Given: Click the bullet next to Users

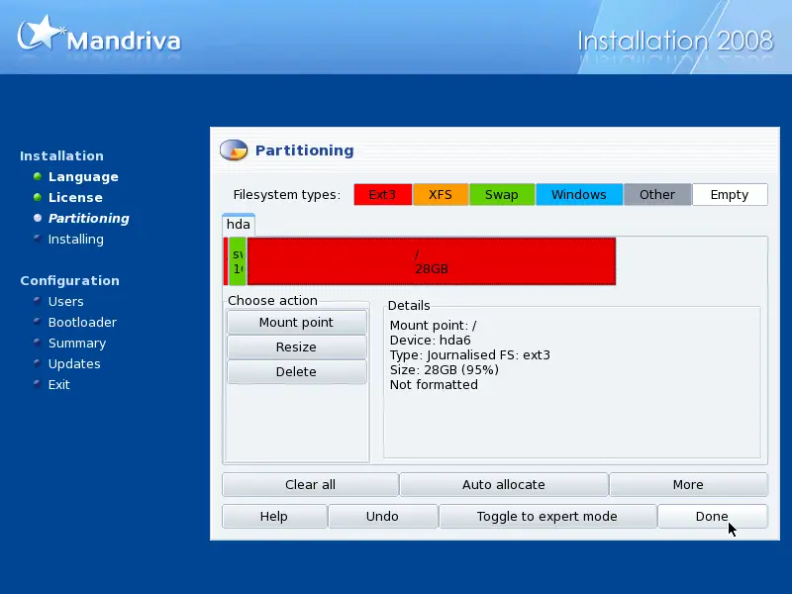Looking at the screenshot, I should pos(37,301).
